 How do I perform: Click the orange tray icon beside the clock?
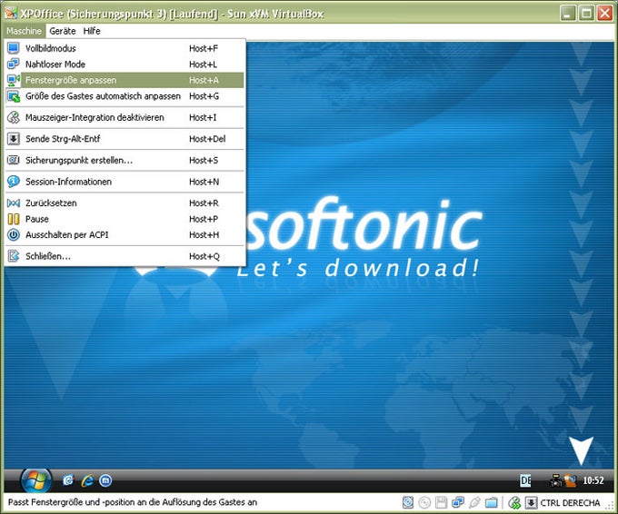point(571,480)
